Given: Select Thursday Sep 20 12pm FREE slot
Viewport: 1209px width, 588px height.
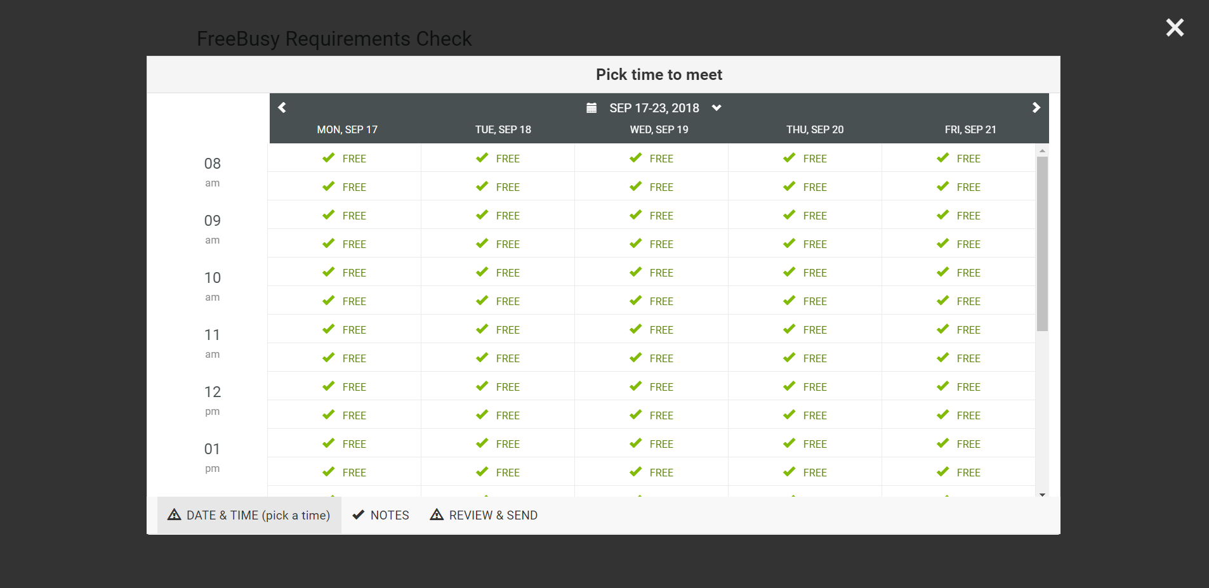Looking at the screenshot, I should 805,387.
